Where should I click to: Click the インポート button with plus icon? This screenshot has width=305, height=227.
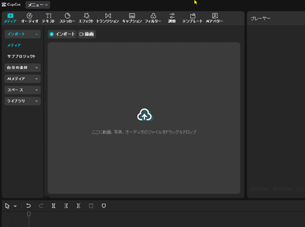click(x=62, y=34)
